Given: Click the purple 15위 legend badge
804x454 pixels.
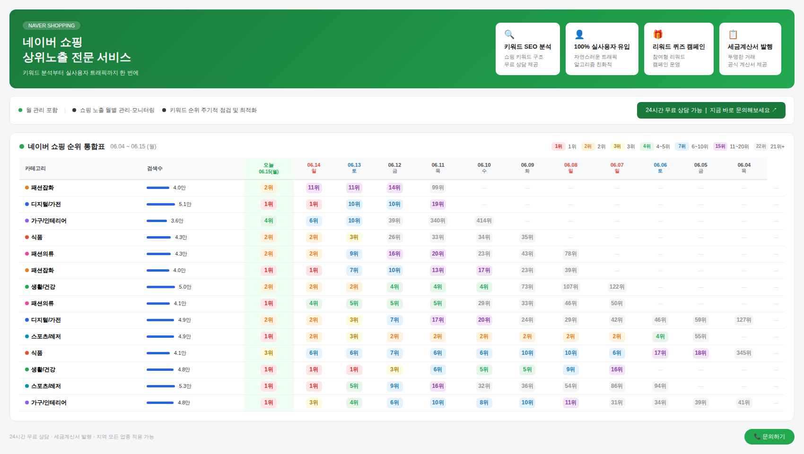Looking at the screenshot, I should tap(720, 146).
